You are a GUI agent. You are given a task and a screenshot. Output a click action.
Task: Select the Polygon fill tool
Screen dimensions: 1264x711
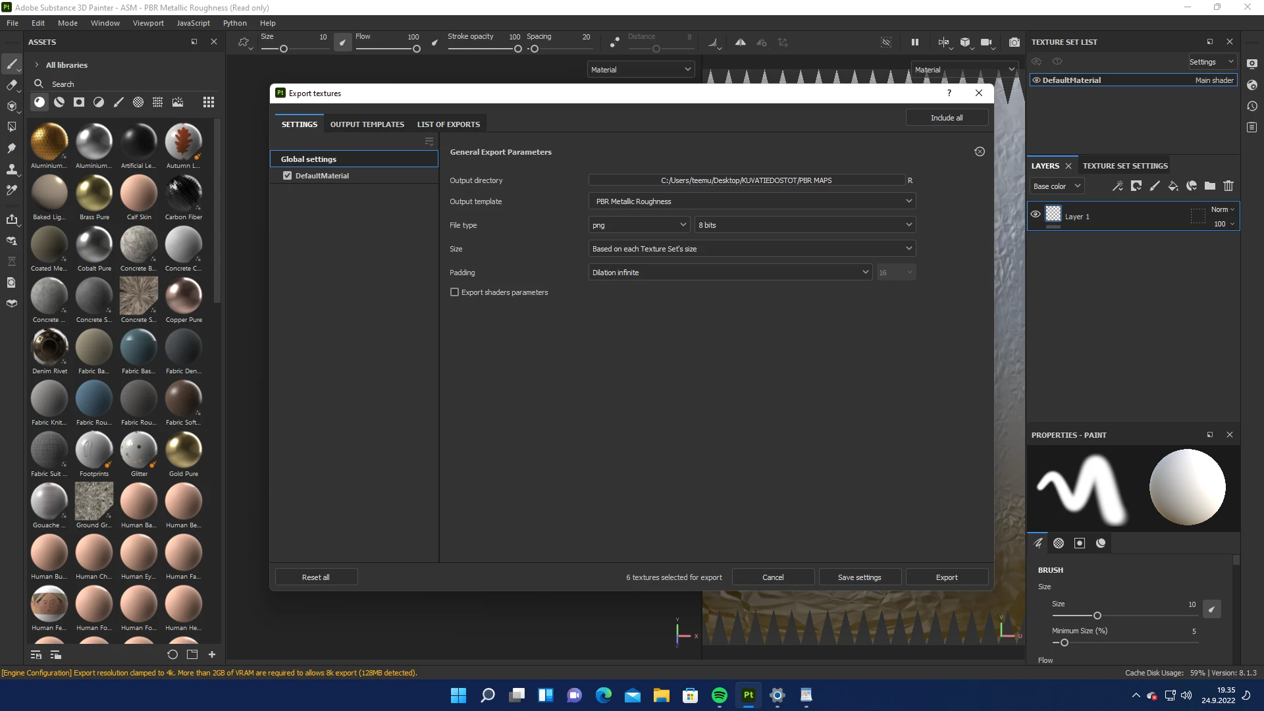(11, 126)
